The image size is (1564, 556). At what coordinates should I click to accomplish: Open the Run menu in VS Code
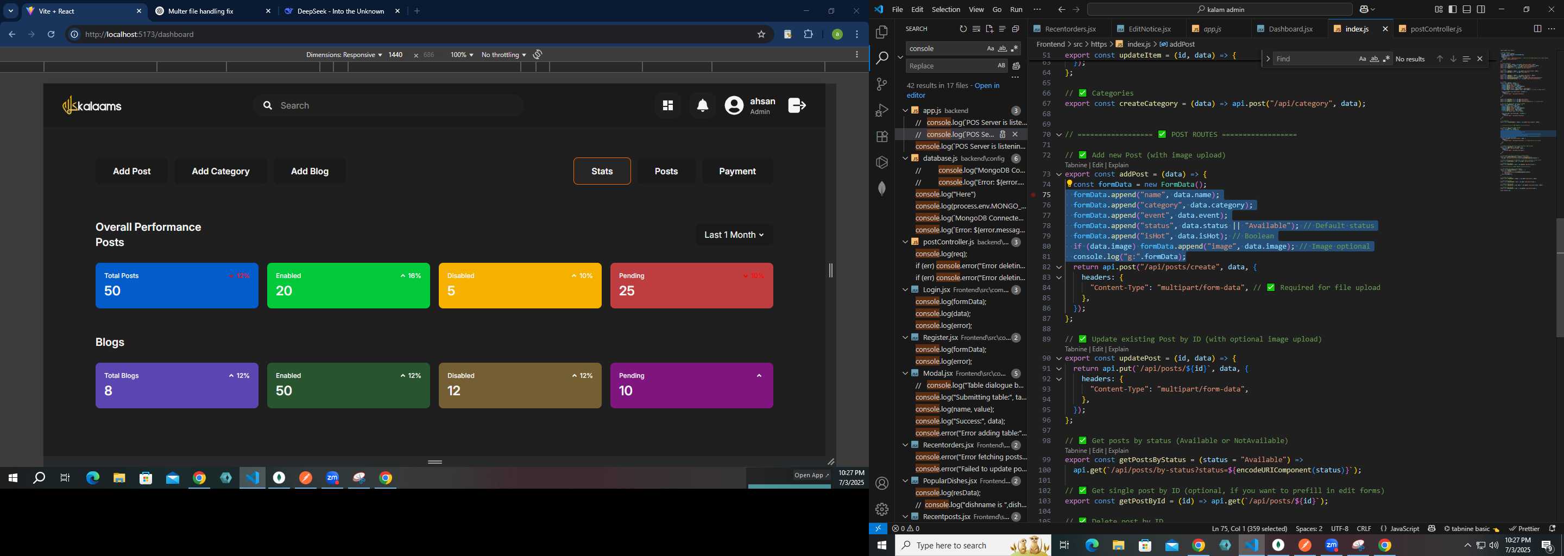1017,10
